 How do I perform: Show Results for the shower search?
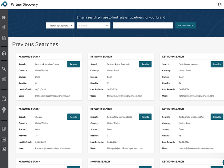(x=73, y=117)
